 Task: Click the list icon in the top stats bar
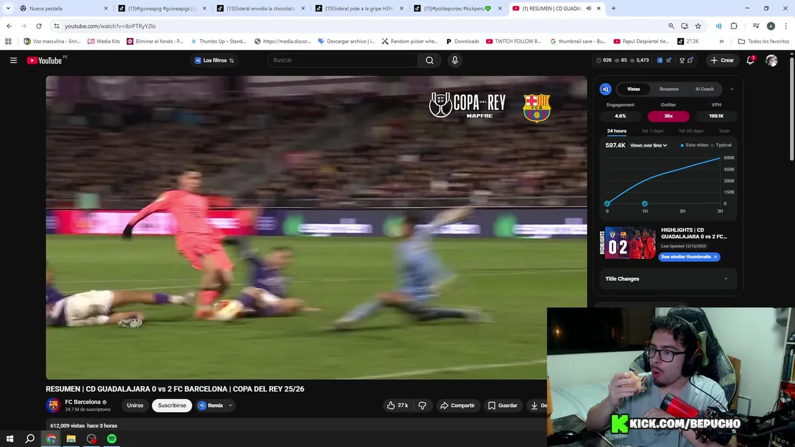tap(670, 60)
